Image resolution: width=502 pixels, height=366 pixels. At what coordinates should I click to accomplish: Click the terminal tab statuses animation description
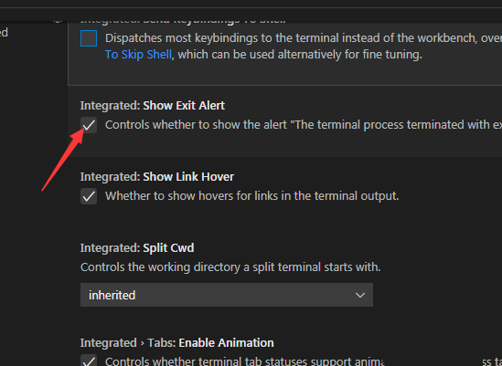click(x=304, y=361)
